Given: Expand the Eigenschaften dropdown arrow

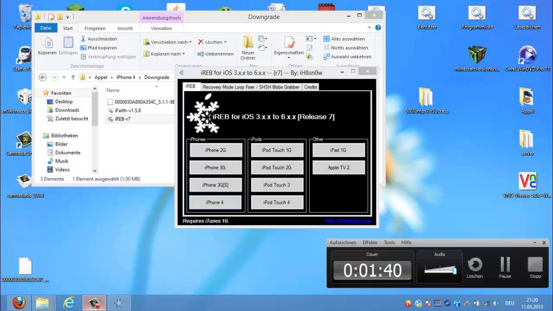Looking at the screenshot, I should (x=289, y=58).
